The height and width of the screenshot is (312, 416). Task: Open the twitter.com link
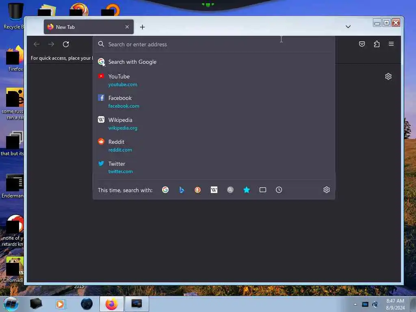tap(120, 172)
